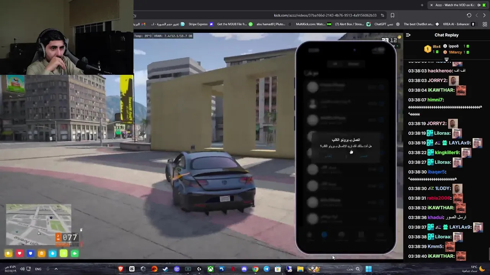The width and height of the screenshot is (490, 275).
Task: Click username khadui in chat
Action: coord(435,217)
